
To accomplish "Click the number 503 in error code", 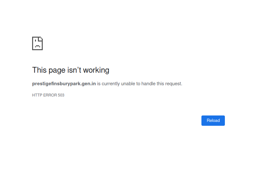I will [61, 95].
